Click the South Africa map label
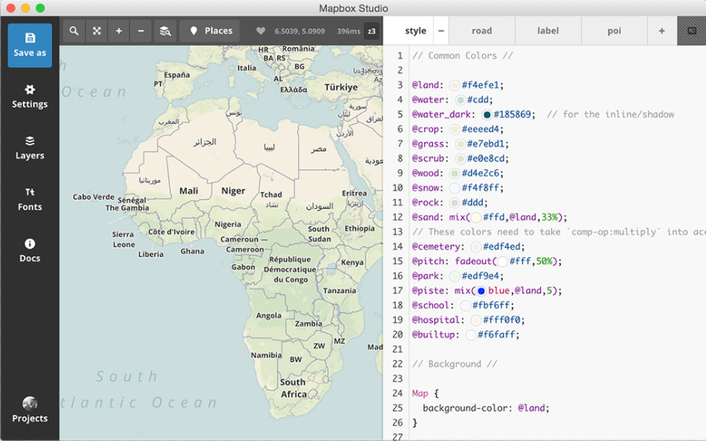The width and height of the screenshot is (706, 441). (x=293, y=388)
